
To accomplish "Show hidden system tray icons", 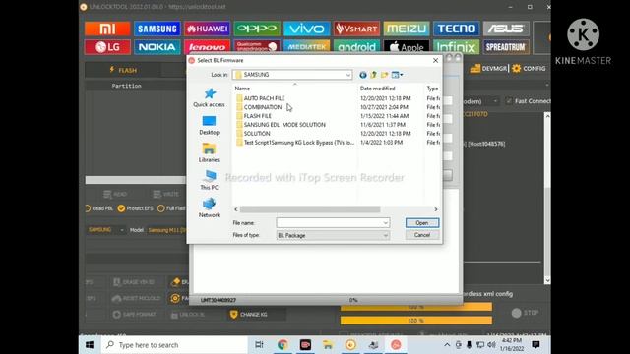I will pyautogui.click(x=447, y=345).
